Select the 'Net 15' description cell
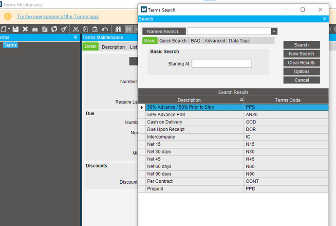The image size is (336, 226). (195, 144)
